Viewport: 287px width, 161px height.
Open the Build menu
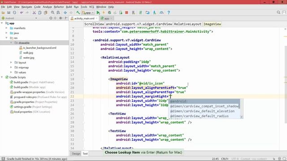coord(69,7)
